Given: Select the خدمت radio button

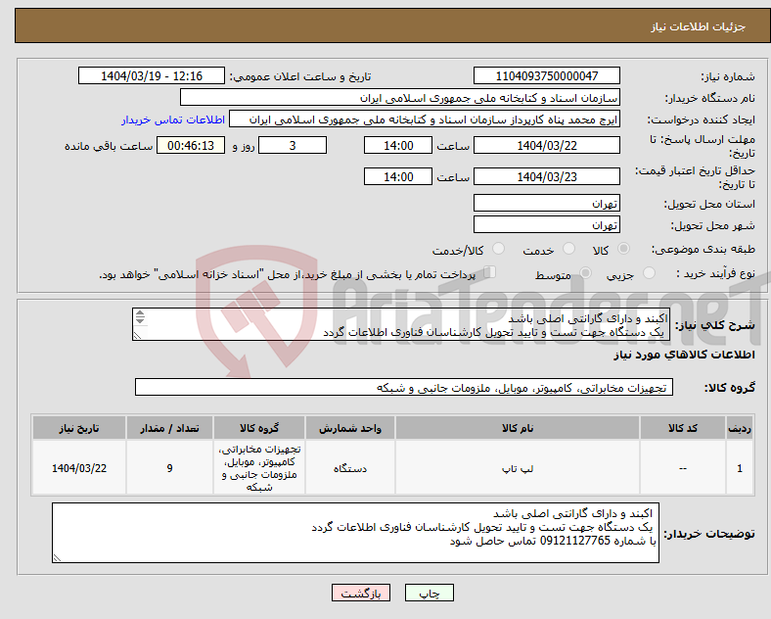Looking at the screenshot, I should (x=568, y=249).
